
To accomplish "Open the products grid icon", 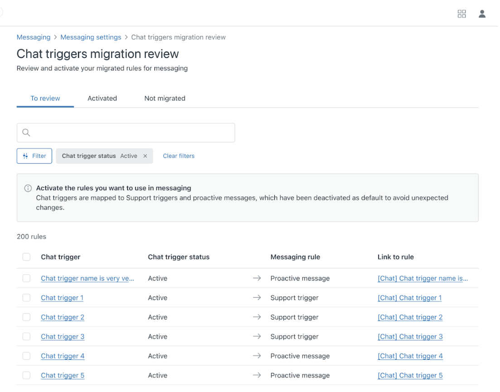I will (462, 14).
